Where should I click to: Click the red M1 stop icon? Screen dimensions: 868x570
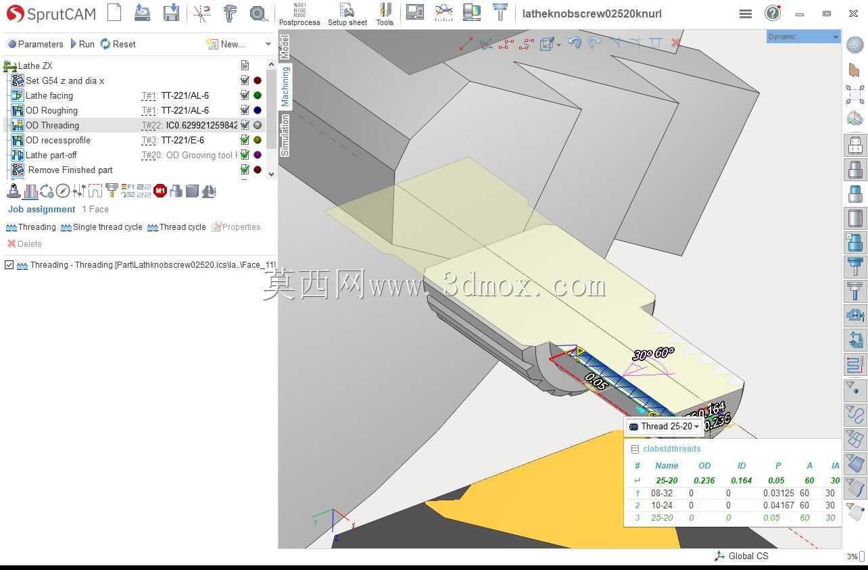160,191
